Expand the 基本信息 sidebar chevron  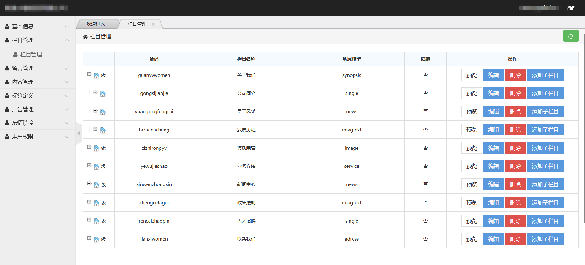coord(67,27)
